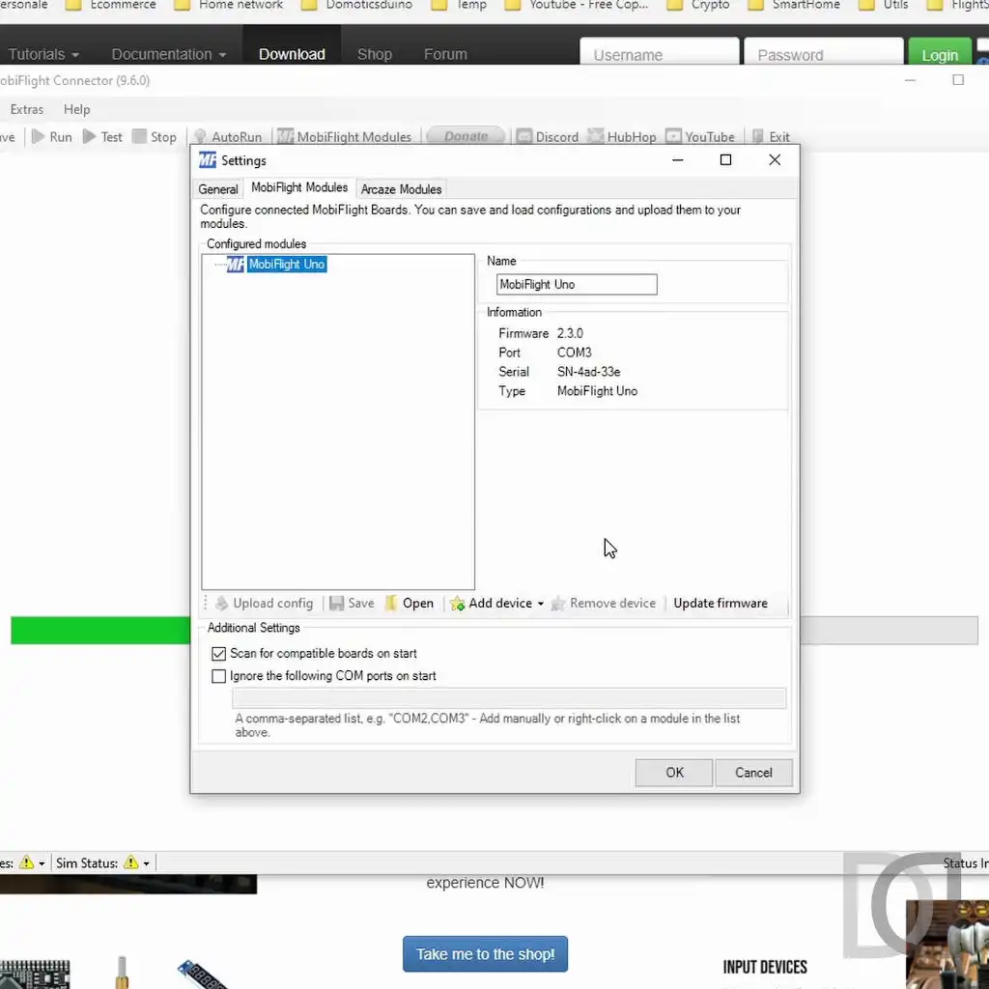The width and height of the screenshot is (989, 989).
Task: Click Upload config in Settings
Action: [265, 603]
